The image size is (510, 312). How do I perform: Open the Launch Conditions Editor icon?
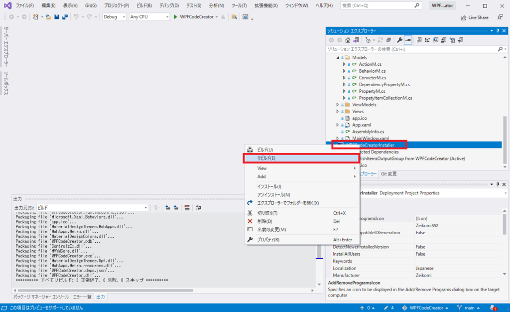[461, 40]
